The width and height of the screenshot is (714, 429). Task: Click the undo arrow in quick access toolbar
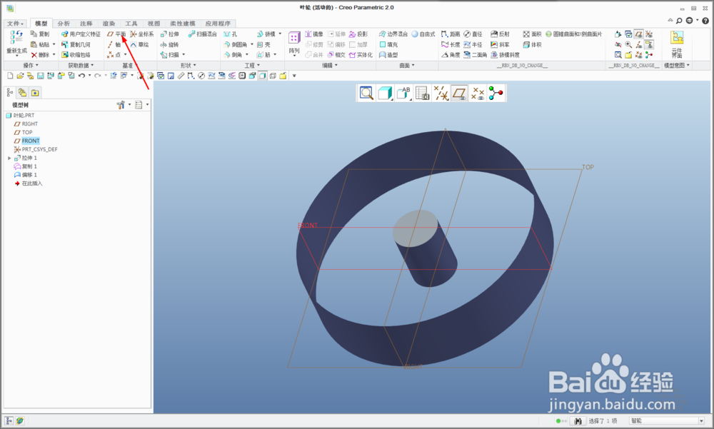81,76
